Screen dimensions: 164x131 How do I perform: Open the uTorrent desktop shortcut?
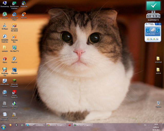(4, 14)
